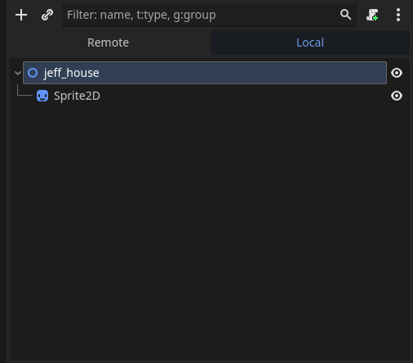Click the scroll icon to attach a script to the node
This screenshot has height=363, width=413.
coord(372,15)
